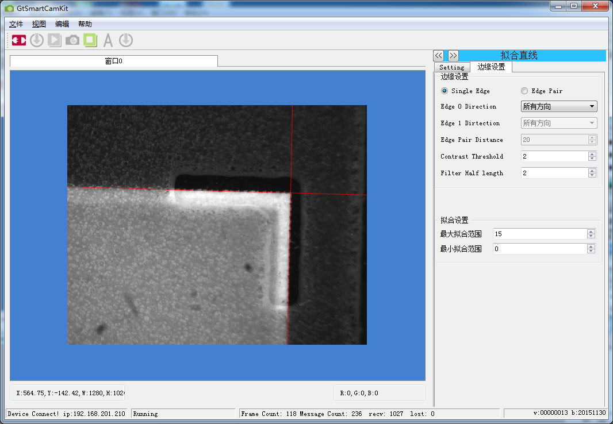
Task: Select the Edge Pair radio button
Action: pos(524,91)
